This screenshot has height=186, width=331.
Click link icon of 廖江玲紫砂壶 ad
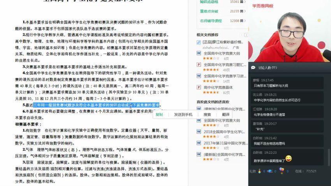[199, 42]
